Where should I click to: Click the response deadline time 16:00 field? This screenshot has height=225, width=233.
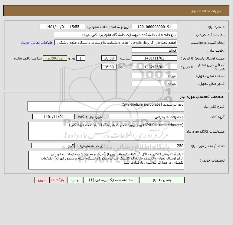109,58
